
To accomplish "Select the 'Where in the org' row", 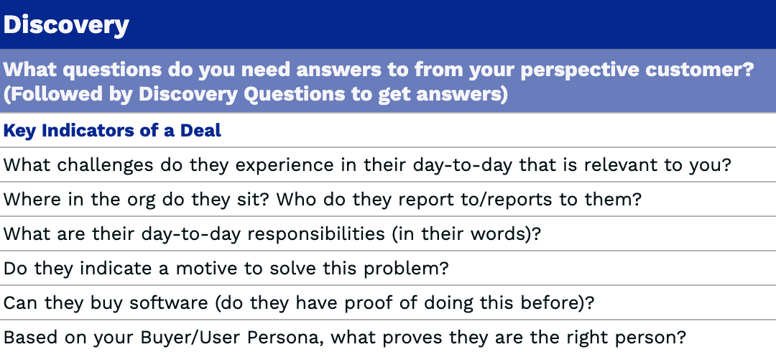I will pos(322,199).
